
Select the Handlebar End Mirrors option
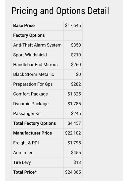click(35, 65)
